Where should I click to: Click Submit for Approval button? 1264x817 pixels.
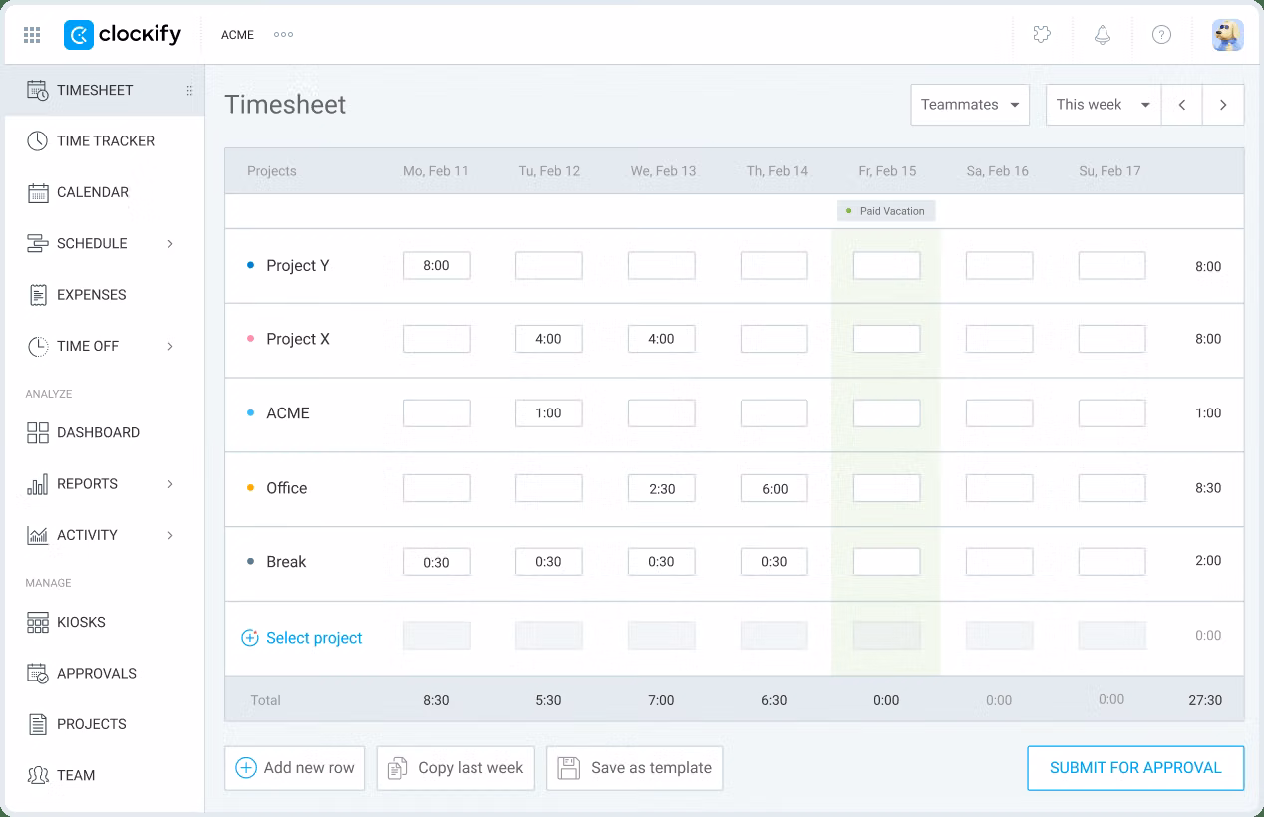pyautogui.click(x=1135, y=768)
